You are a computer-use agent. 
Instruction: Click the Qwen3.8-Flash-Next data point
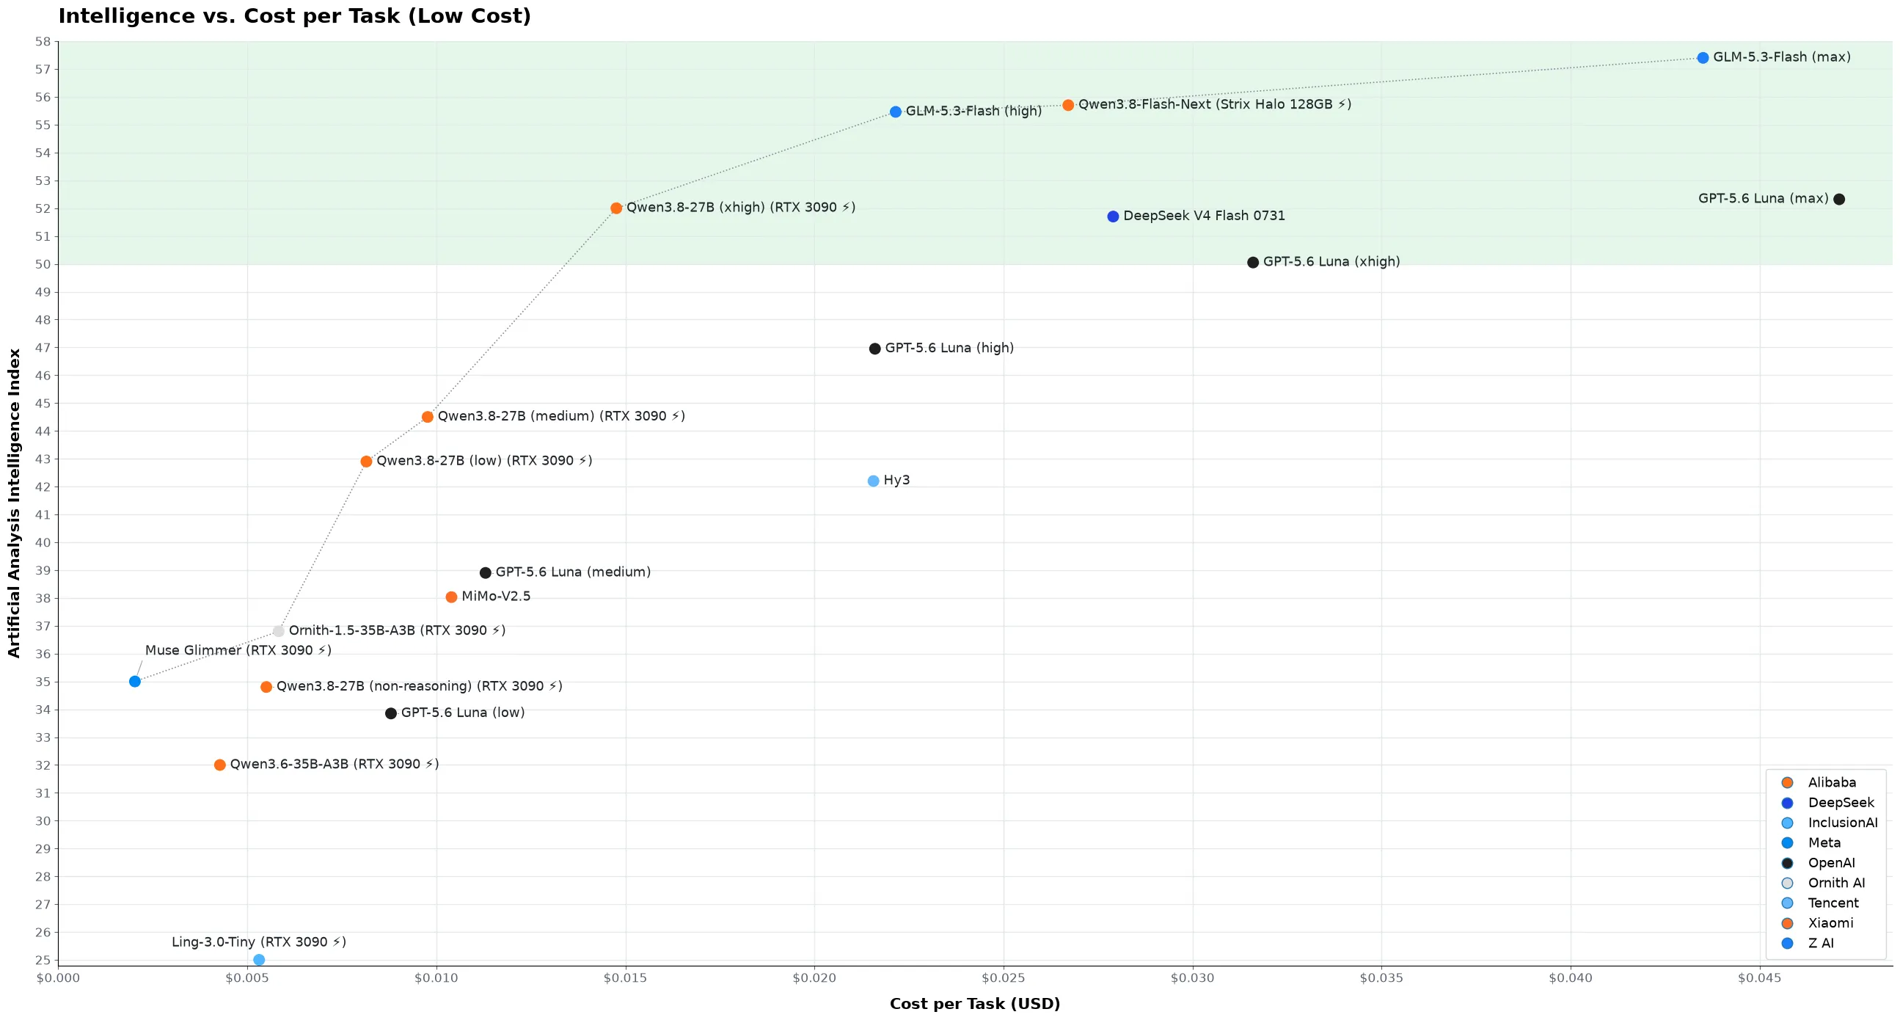pos(1068,105)
